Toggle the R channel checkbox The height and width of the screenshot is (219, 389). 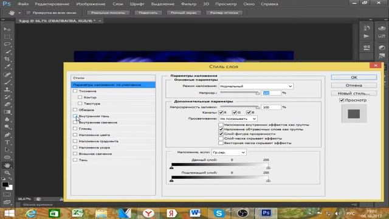click(x=221, y=113)
